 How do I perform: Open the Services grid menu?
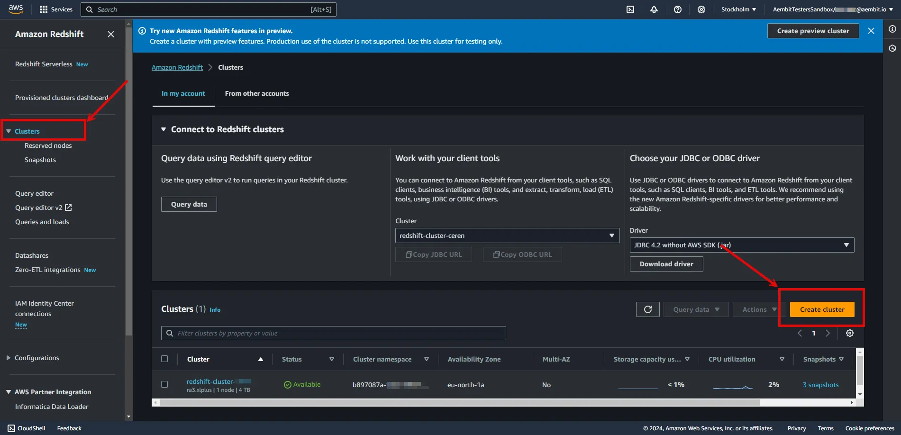click(55, 9)
